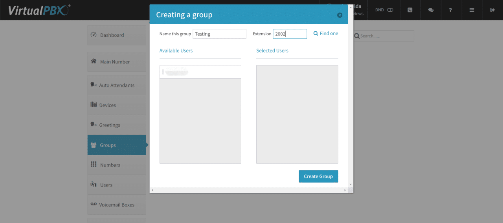Click the Create Group button
Viewport: 503px width, 223px height.
point(318,176)
